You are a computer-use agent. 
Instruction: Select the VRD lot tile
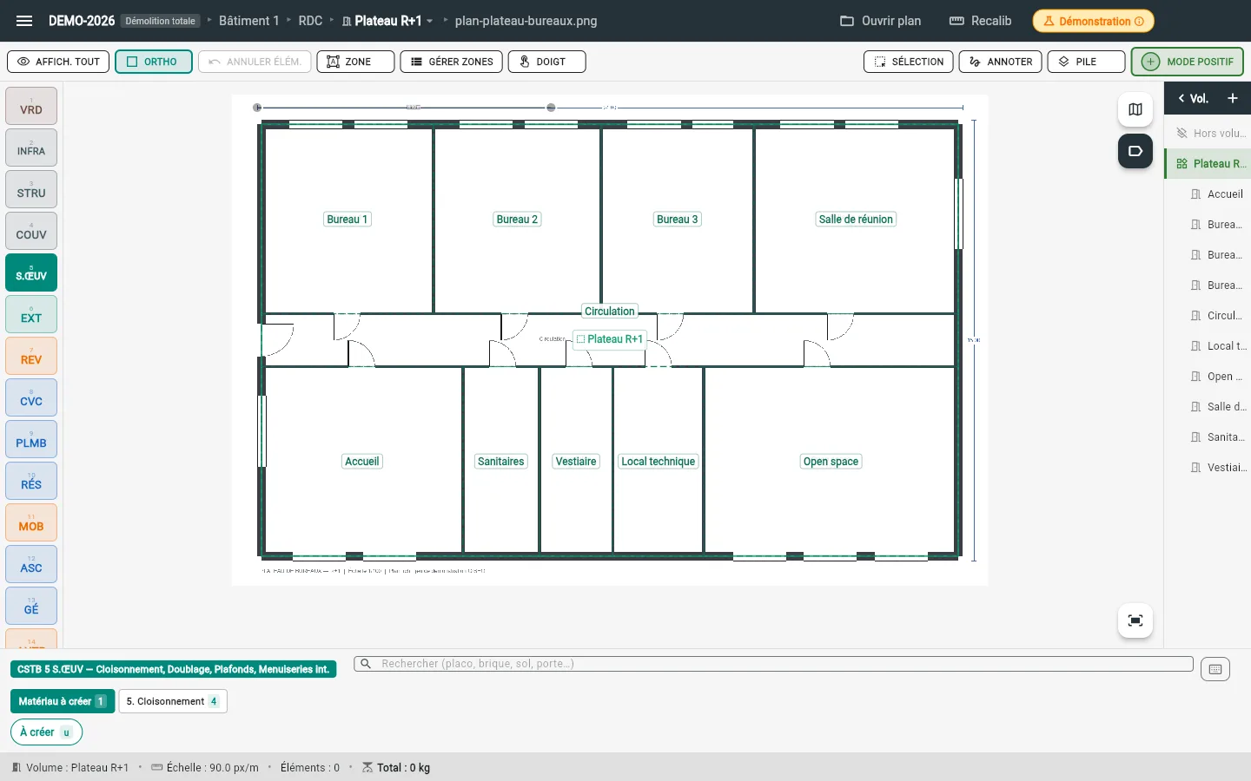pyautogui.click(x=31, y=106)
